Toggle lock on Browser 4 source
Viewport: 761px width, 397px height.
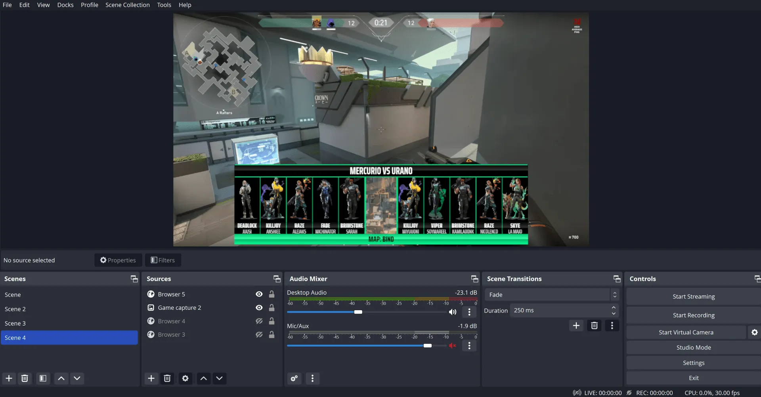[x=272, y=321]
